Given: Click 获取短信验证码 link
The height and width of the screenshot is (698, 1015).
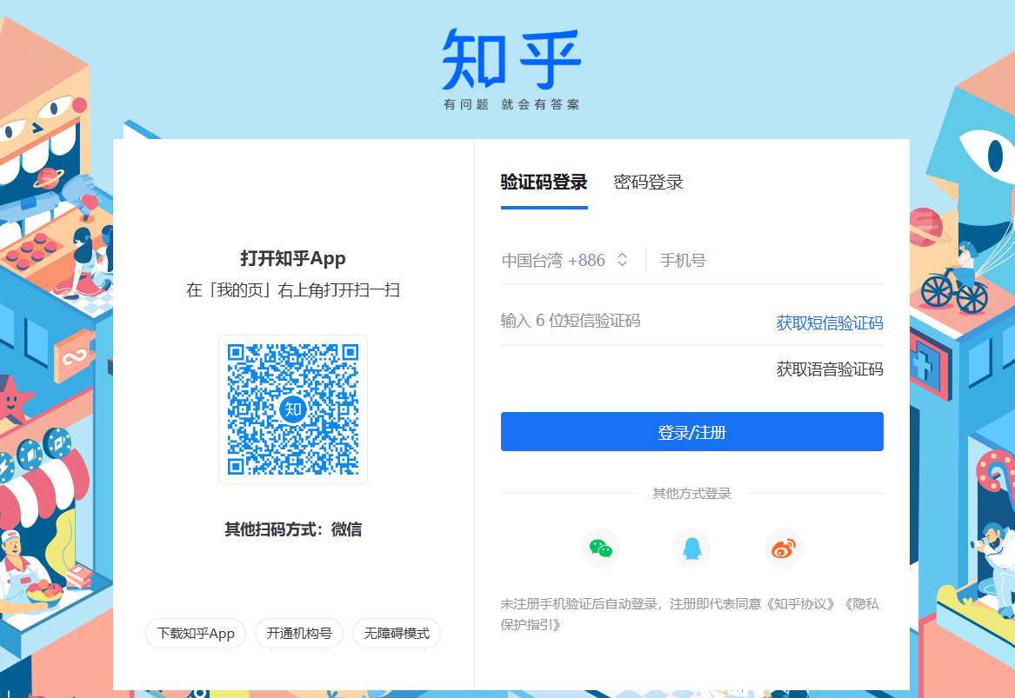Looking at the screenshot, I should [830, 322].
